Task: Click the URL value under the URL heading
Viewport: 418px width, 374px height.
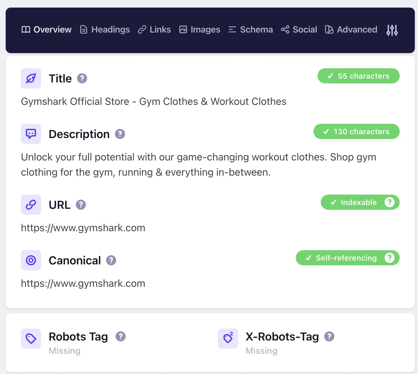Action: pyautogui.click(x=83, y=228)
